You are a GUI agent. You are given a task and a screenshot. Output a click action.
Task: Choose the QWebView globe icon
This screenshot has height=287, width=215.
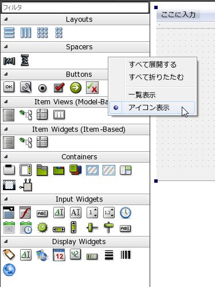[x=9, y=270]
